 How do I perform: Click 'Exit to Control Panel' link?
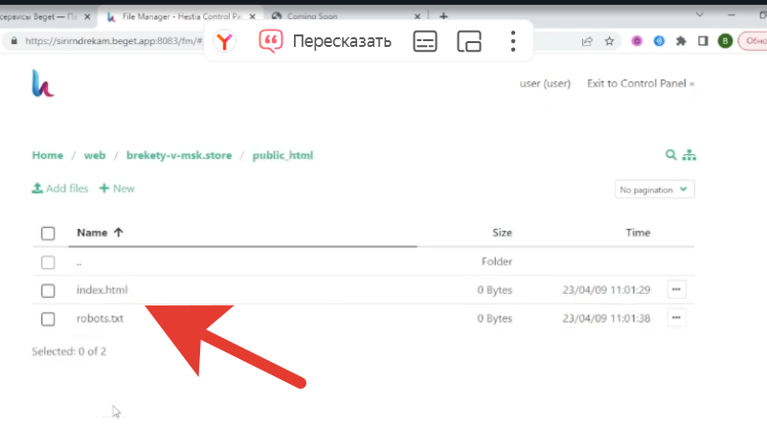(x=640, y=83)
